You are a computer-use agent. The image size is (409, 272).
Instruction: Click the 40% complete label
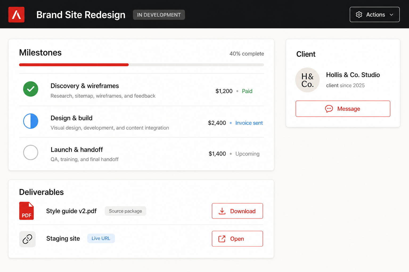pos(247,54)
